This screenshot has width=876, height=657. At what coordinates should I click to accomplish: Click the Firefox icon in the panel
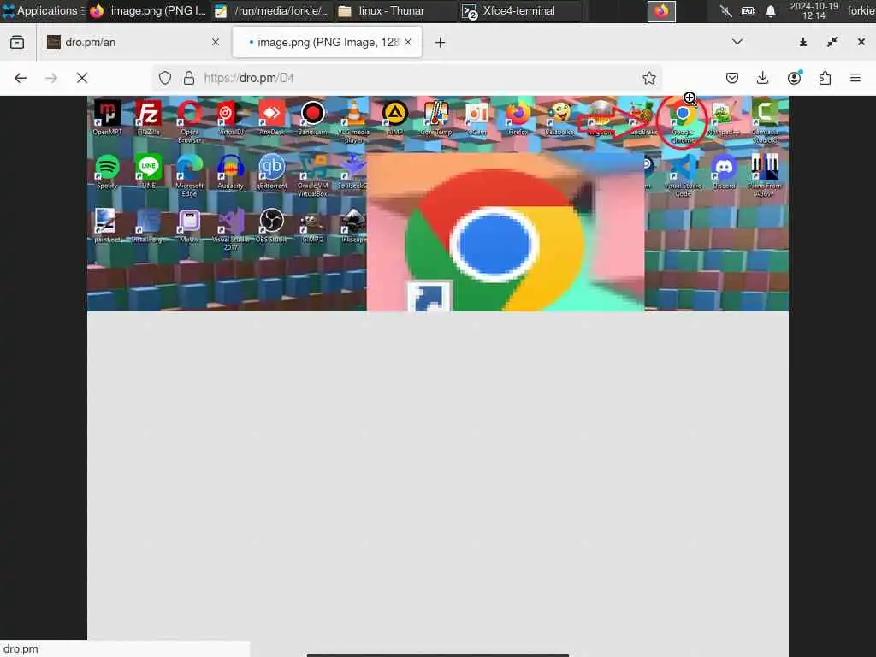pos(661,11)
